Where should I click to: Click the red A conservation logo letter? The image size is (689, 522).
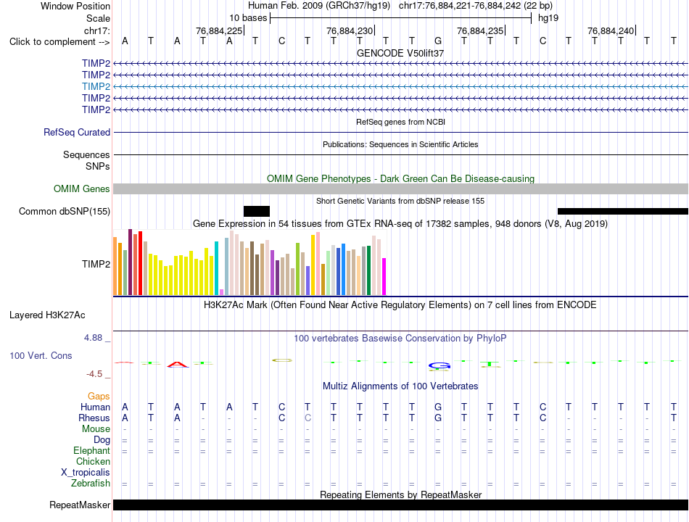coord(178,364)
